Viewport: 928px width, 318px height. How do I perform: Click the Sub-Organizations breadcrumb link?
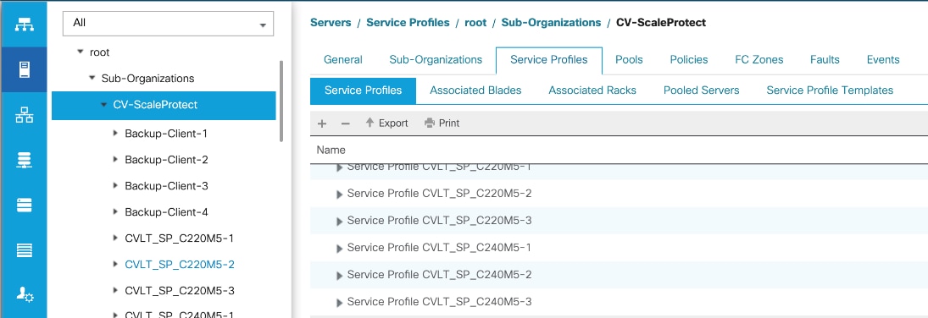551,23
